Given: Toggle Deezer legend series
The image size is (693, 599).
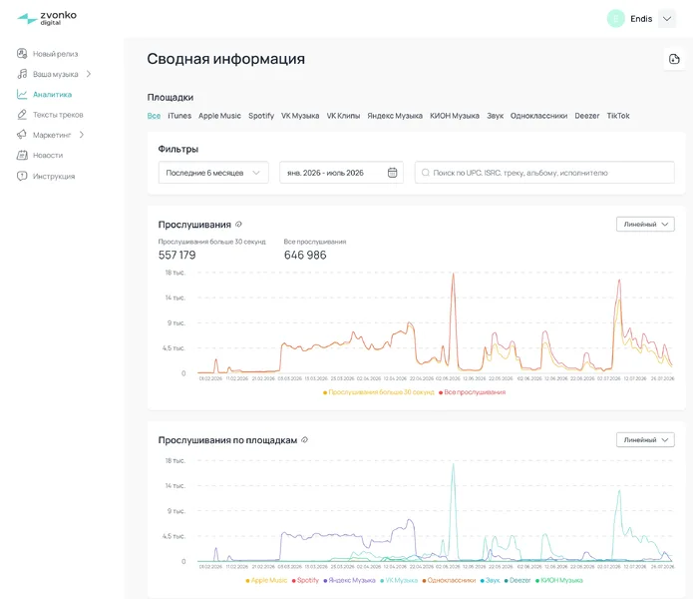Looking at the screenshot, I should (518, 580).
